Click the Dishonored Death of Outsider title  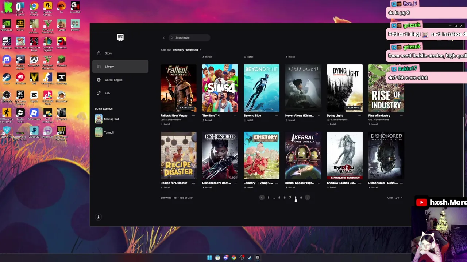217,183
